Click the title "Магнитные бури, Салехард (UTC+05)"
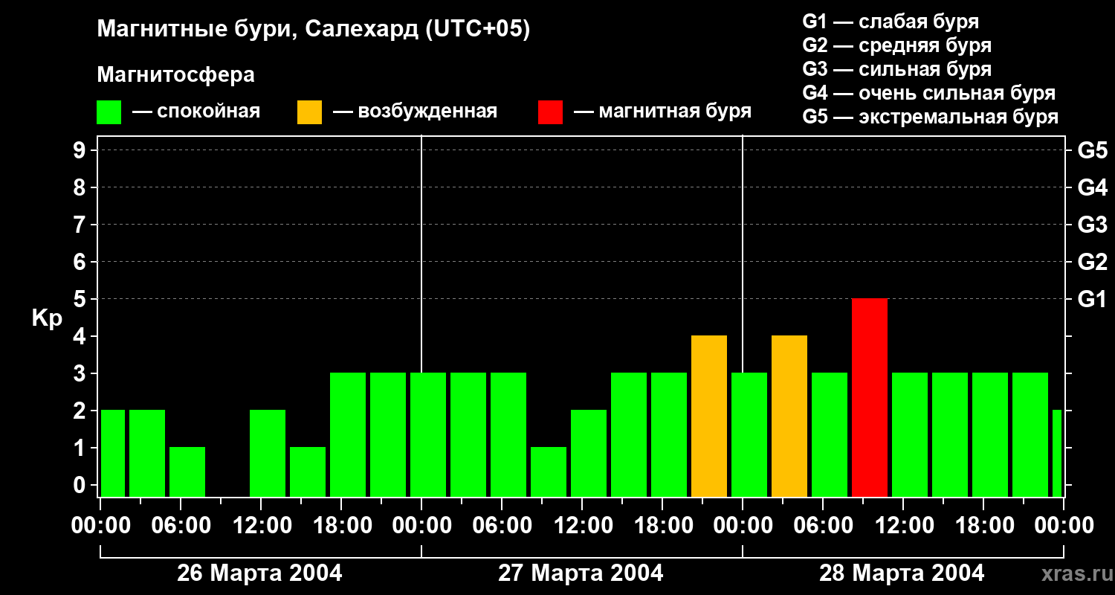Viewport: 1115px width, 595px height. (314, 30)
